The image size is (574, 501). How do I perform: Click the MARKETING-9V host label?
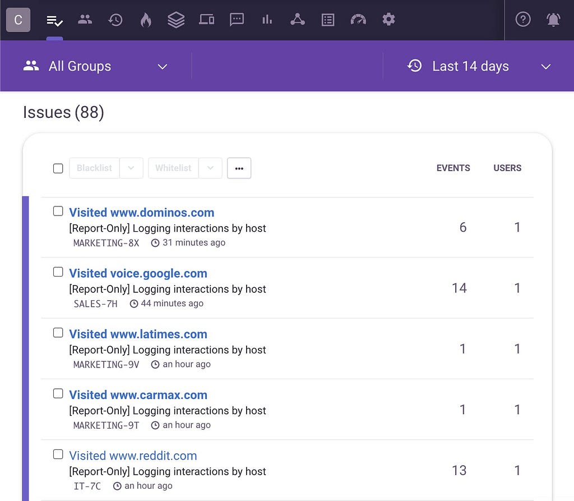tap(106, 365)
